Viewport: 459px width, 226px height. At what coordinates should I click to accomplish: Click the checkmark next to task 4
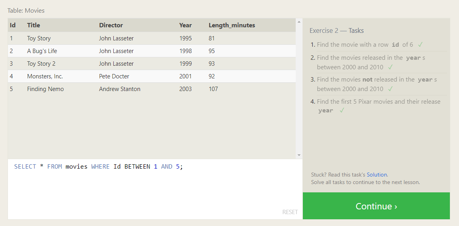(342, 110)
